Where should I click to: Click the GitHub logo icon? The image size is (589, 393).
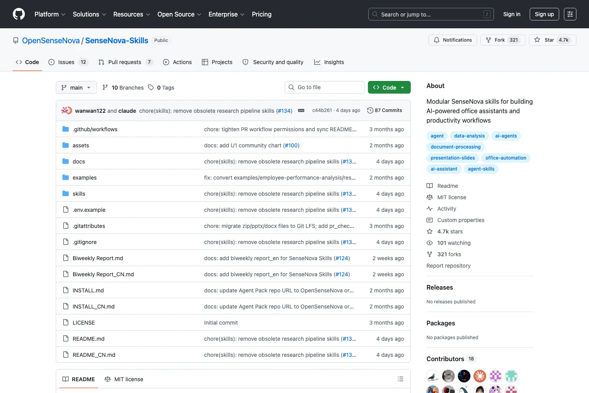19,14
